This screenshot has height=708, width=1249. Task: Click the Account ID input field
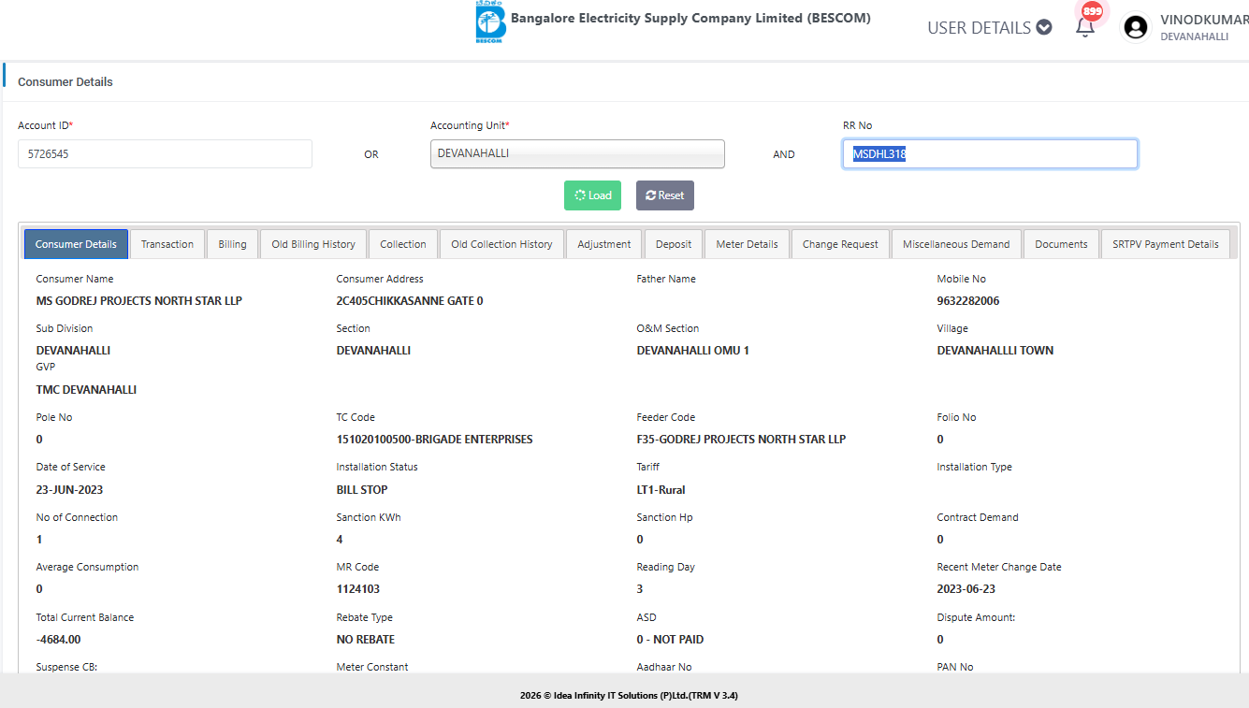tap(165, 153)
